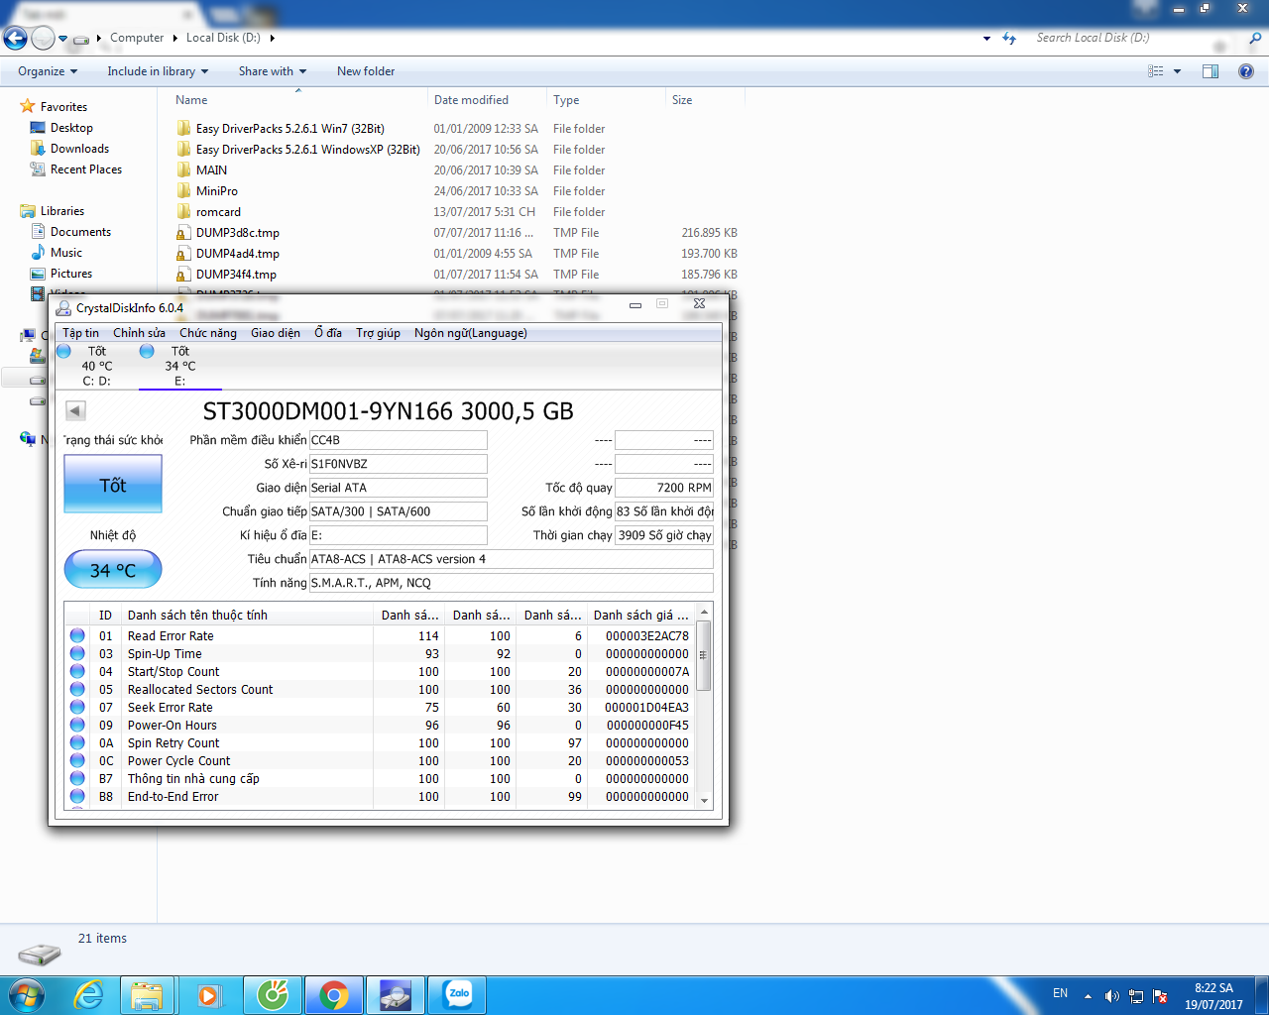Open Include in library dropdown

[158, 71]
